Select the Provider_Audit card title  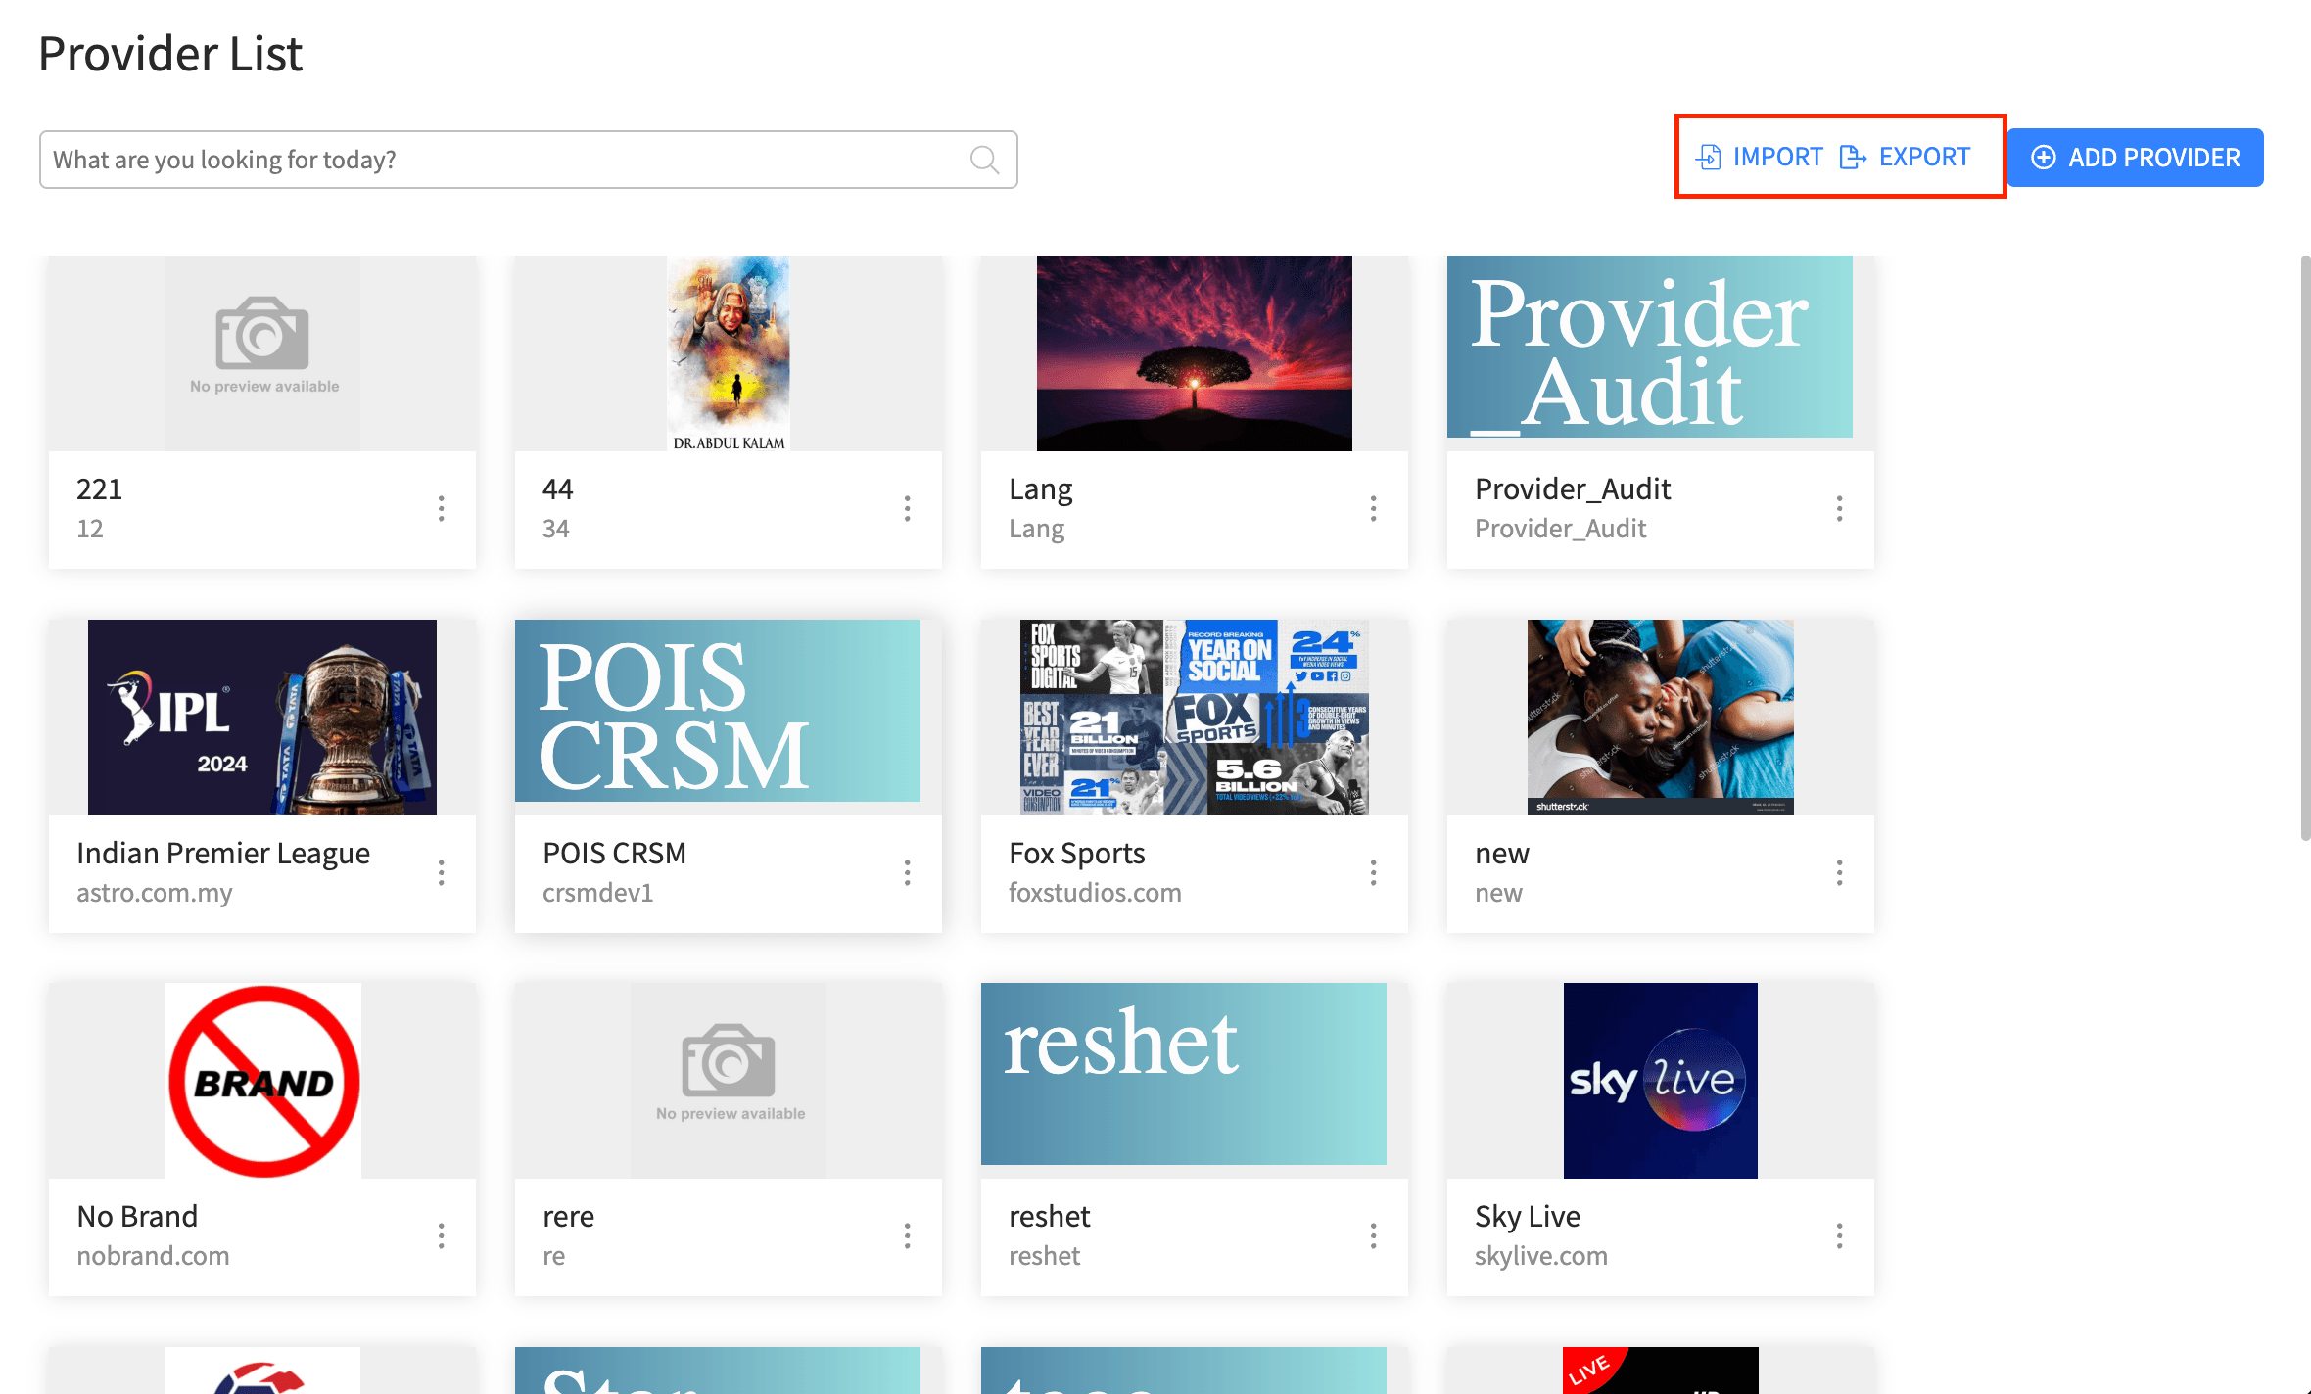click(x=1573, y=488)
